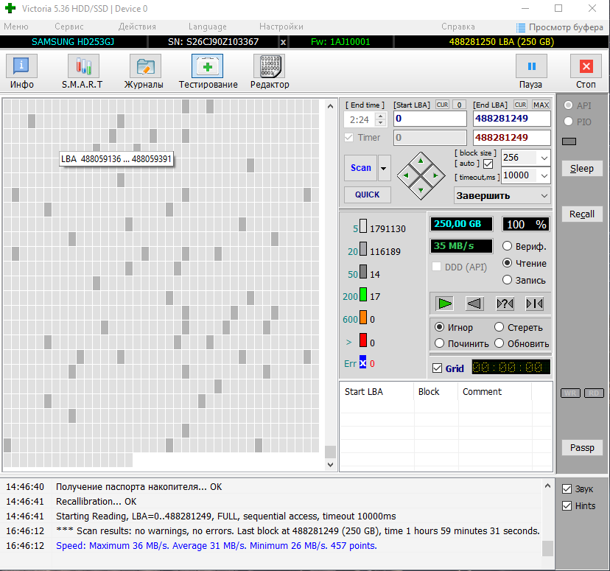This screenshot has width=610, height=571.
Task: Click the Start LBA input field
Action: pos(430,119)
